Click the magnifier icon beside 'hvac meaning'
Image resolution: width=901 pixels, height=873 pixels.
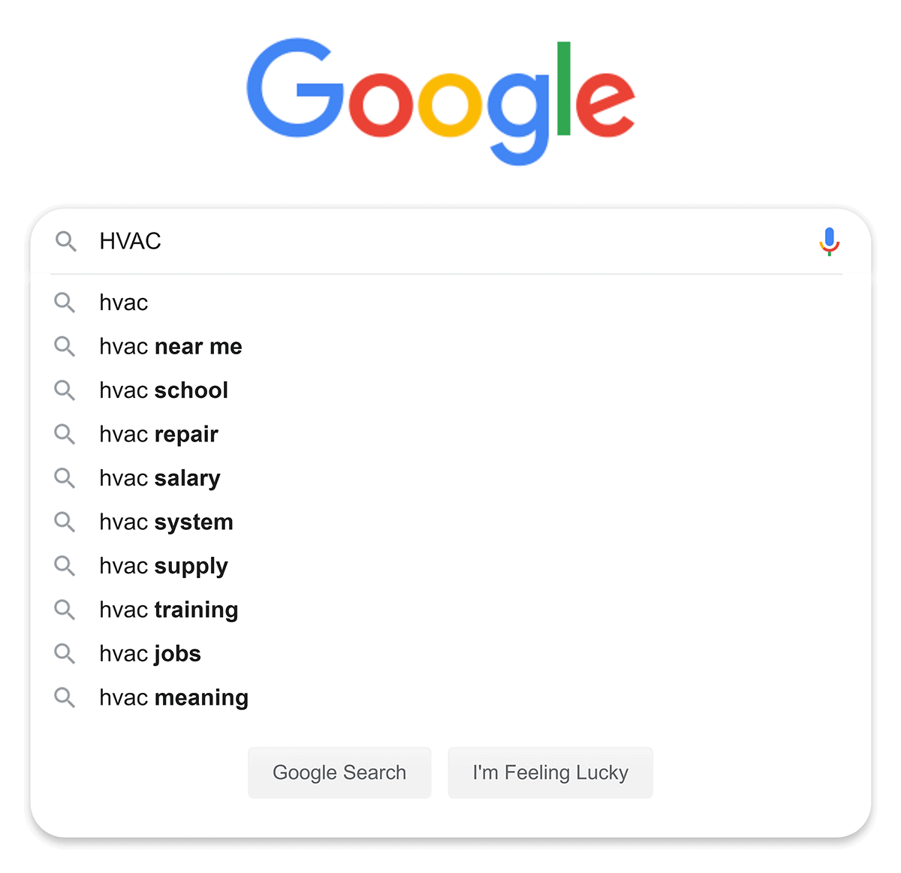coord(65,698)
